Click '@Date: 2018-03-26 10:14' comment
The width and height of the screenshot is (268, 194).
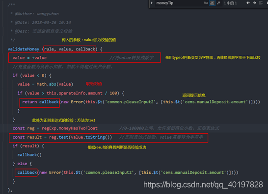pyautogui.click(x=41, y=23)
